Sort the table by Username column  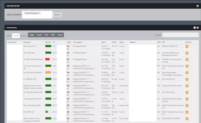coord(12,42)
